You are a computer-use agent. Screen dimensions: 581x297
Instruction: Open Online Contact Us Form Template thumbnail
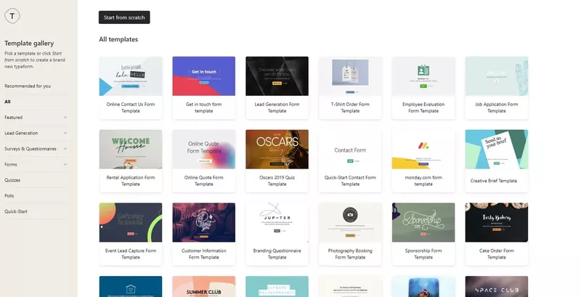[130, 76]
